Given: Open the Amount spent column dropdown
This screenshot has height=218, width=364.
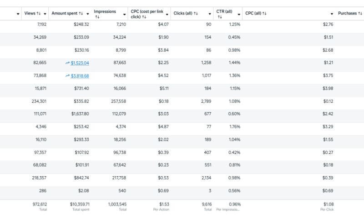Looking at the screenshot, I should pos(87,14).
